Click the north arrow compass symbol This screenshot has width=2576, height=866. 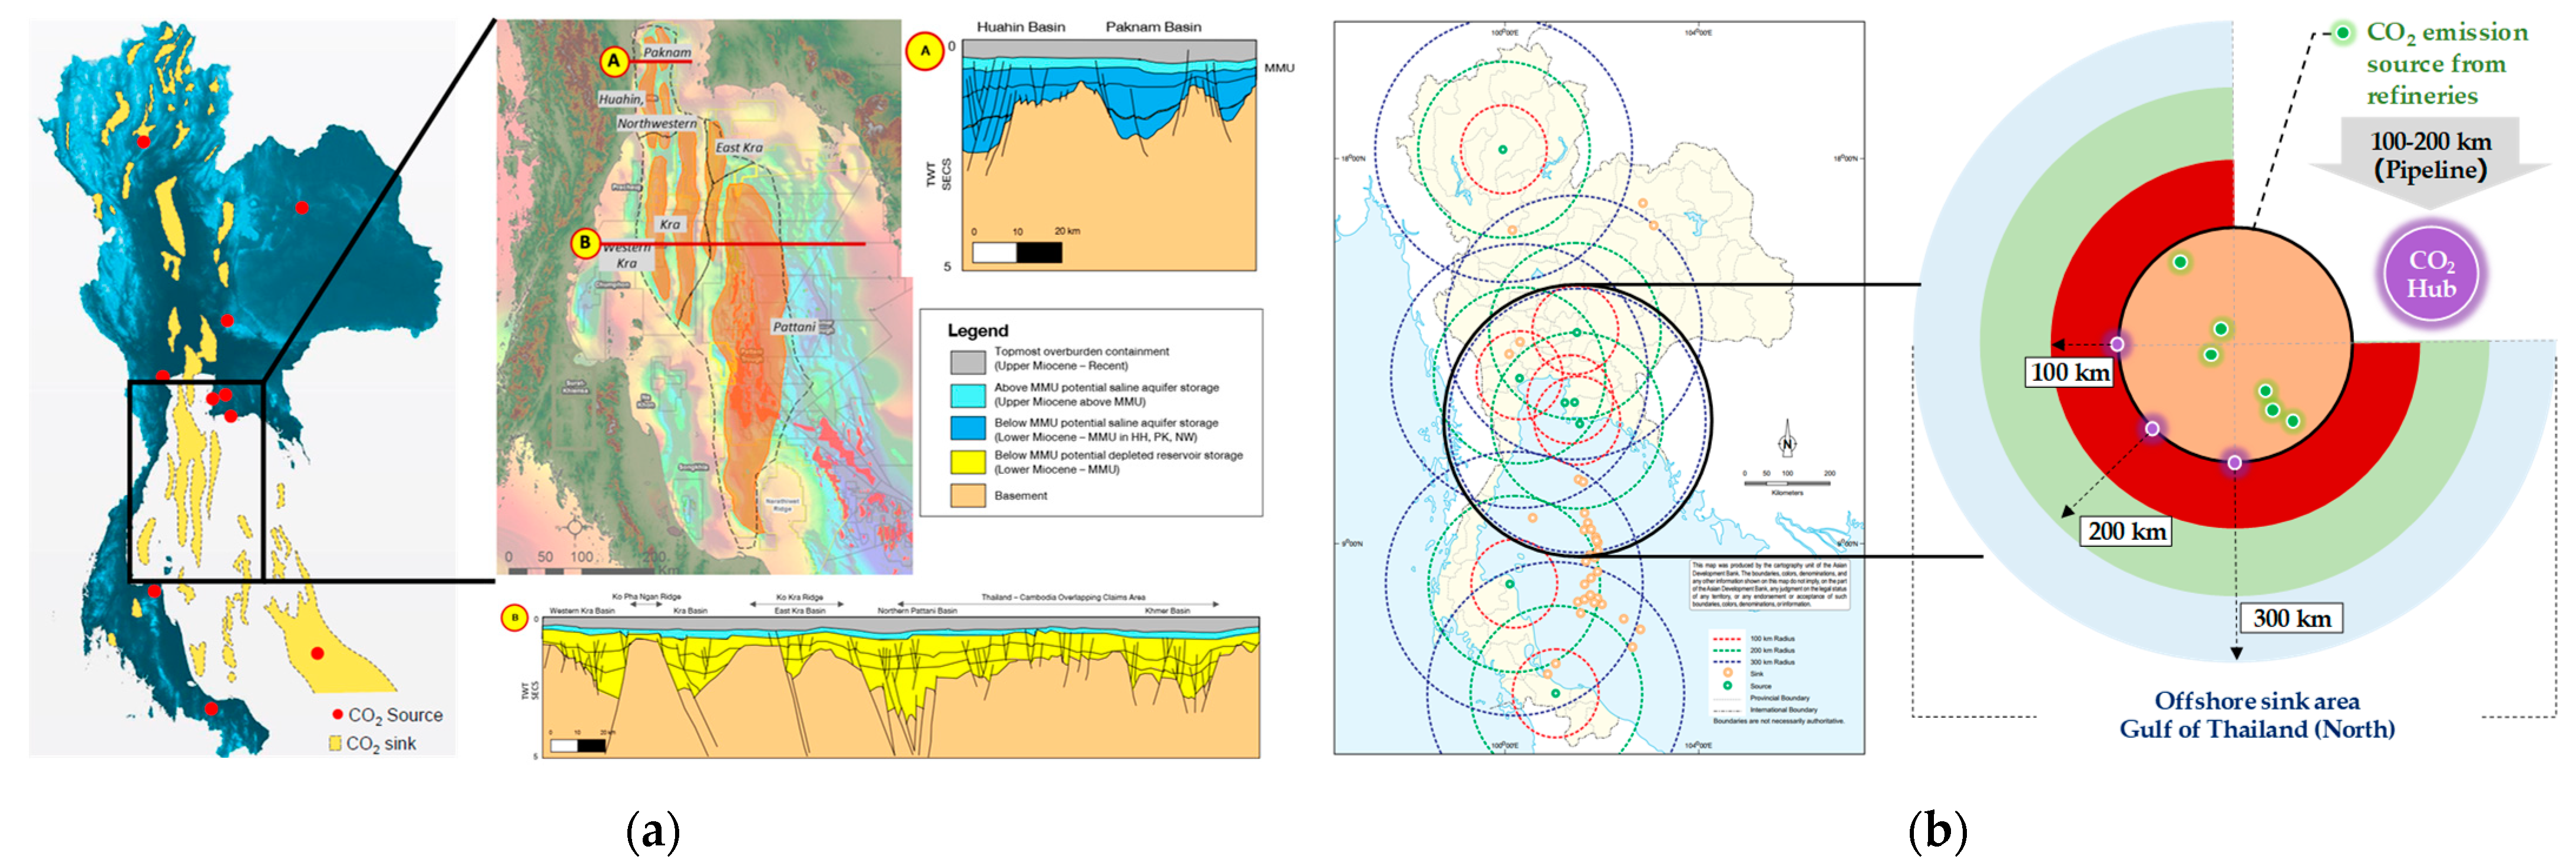pos(1787,443)
